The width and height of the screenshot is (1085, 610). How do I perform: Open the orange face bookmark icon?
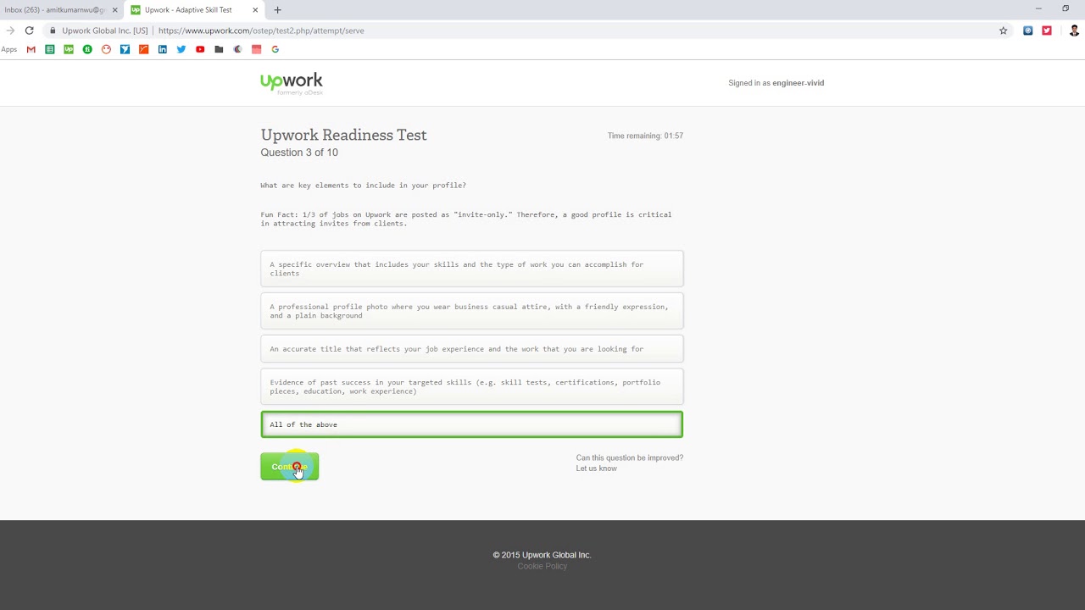106,49
